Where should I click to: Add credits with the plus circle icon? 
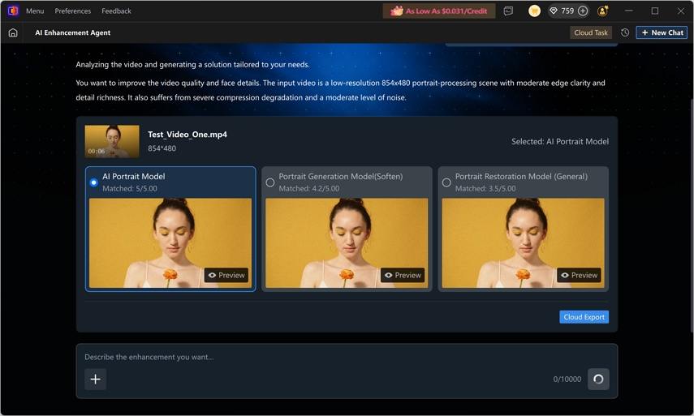pos(583,11)
